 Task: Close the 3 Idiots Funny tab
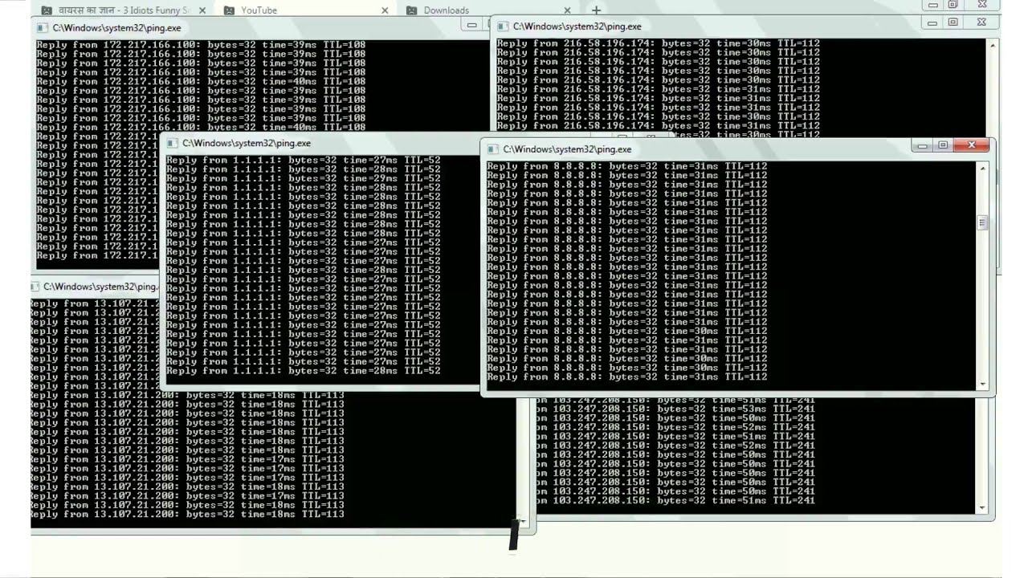click(202, 10)
